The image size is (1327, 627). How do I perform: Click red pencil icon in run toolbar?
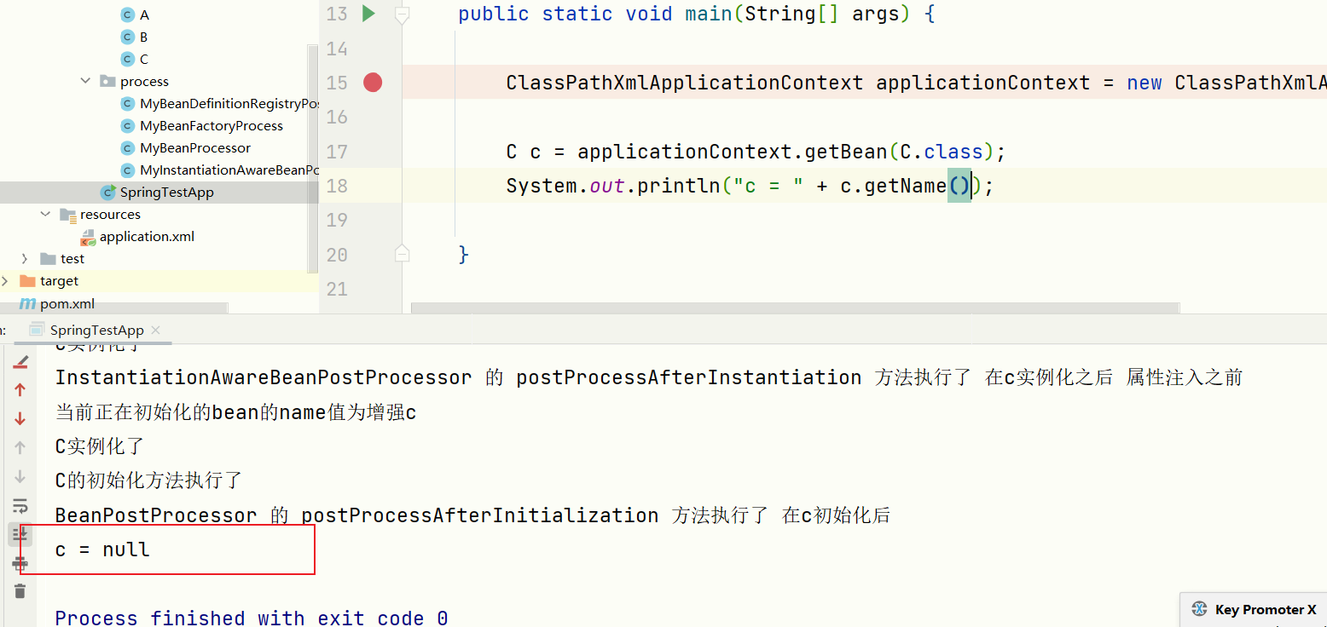[21, 362]
